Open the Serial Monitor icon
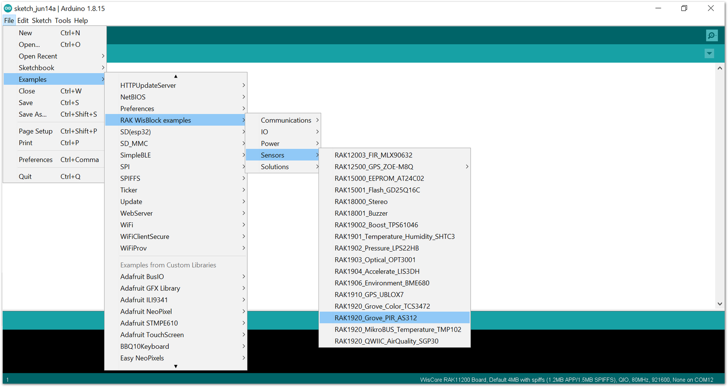Viewport: 728px width, 387px height. [712, 36]
